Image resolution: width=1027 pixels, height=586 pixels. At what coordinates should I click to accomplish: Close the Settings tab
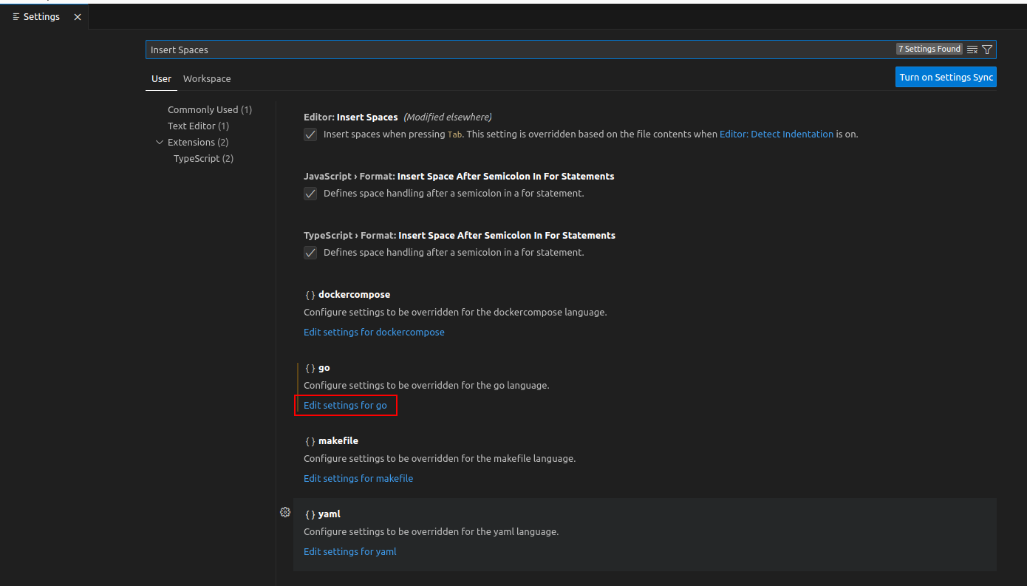pyautogui.click(x=78, y=16)
